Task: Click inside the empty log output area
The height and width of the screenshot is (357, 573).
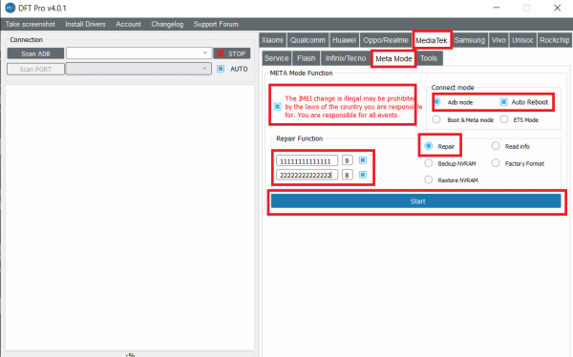Action: [130, 218]
